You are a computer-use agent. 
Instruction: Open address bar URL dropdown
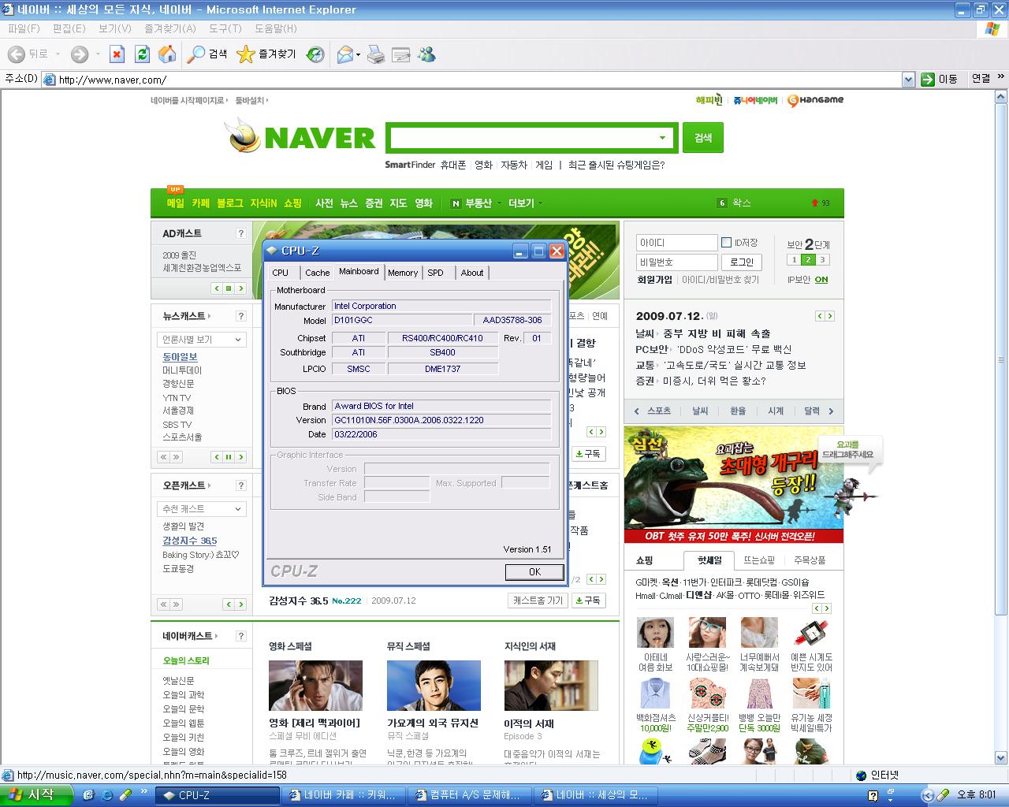[x=907, y=79]
